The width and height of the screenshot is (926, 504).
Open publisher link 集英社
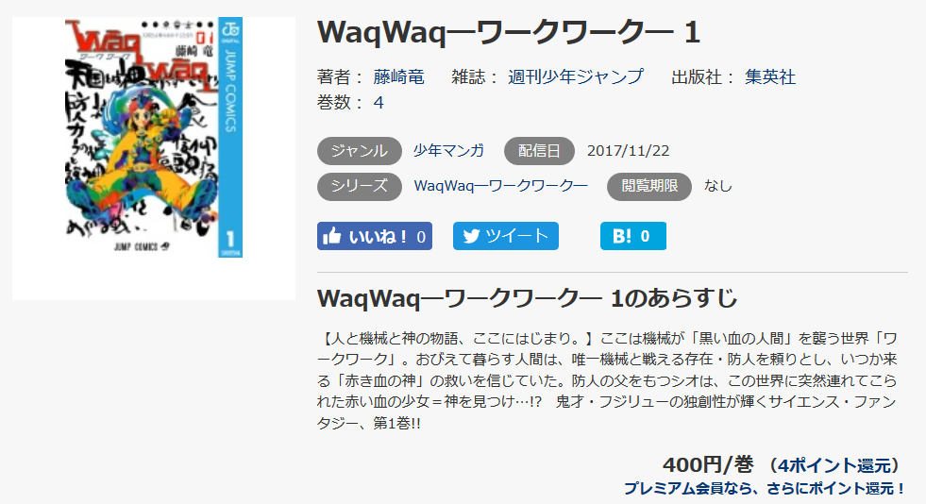click(770, 76)
